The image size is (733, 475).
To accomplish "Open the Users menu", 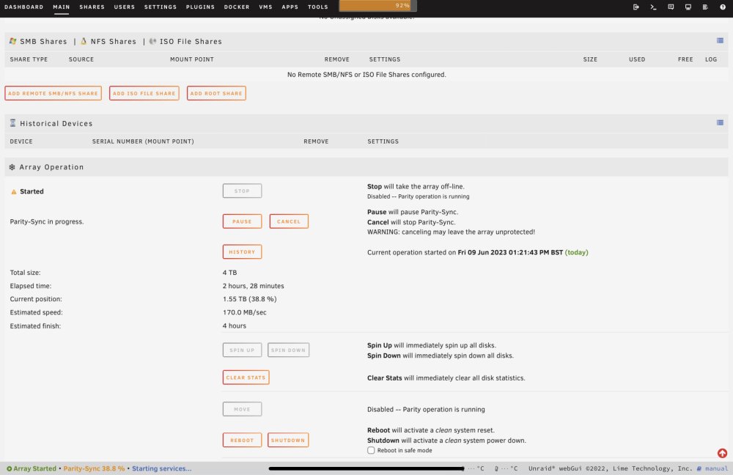I will [x=125, y=7].
